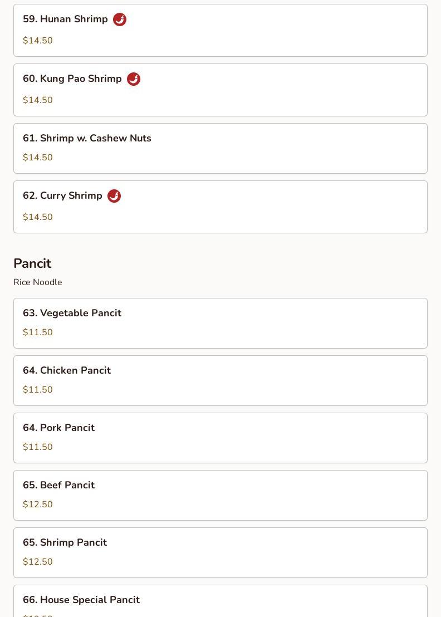Select the Shrimp Pancit item title
Screen dimensions: 441x617
tap(65, 542)
